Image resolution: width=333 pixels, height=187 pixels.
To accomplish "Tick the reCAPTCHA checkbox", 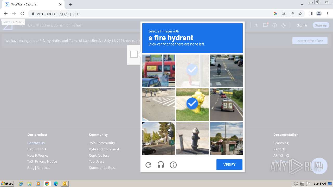I will tap(134, 54).
